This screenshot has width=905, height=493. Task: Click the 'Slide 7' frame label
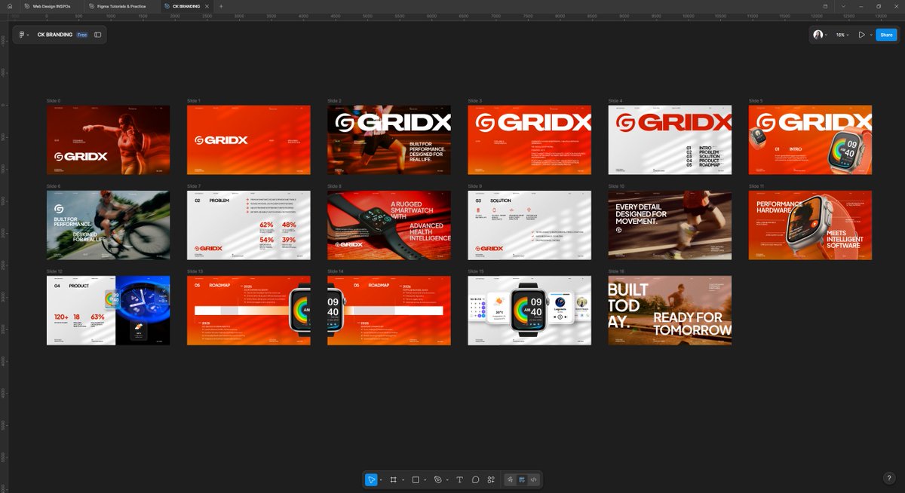pos(194,185)
